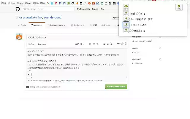Click the attach files drop area

(x=77, y=81)
